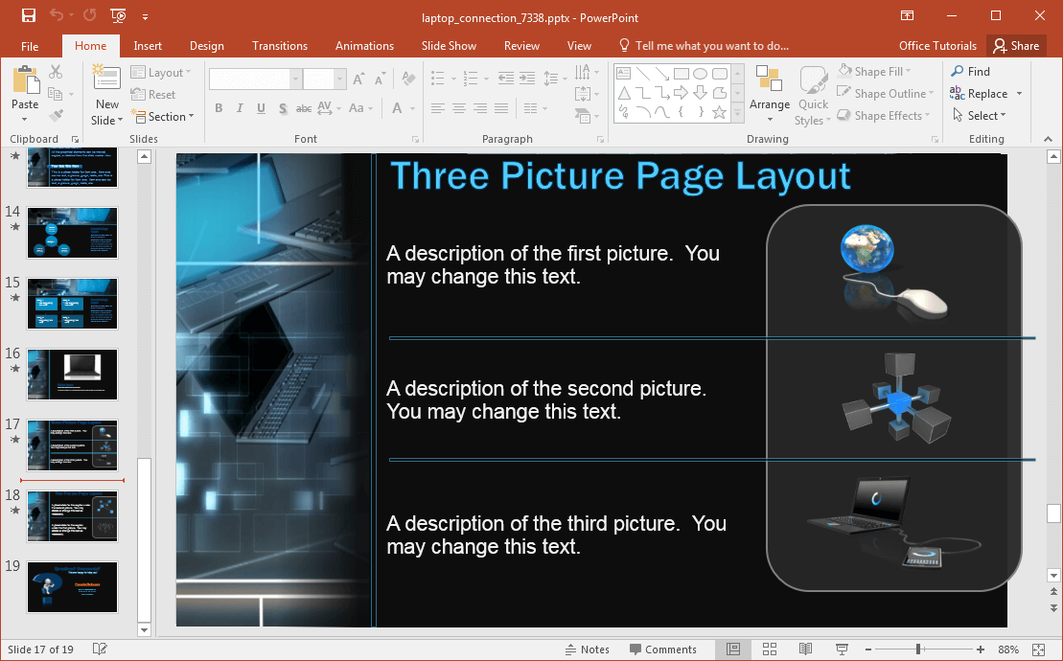Toggle the Notes pane

click(587, 650)
